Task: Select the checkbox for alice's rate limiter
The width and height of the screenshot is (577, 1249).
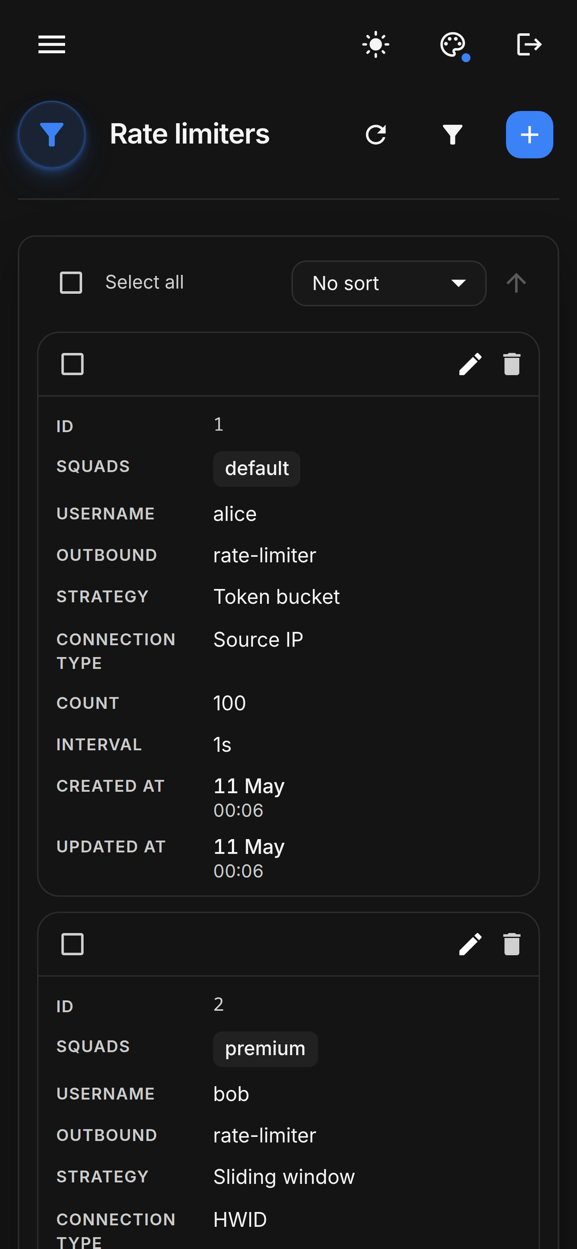Action: [73, 364]
